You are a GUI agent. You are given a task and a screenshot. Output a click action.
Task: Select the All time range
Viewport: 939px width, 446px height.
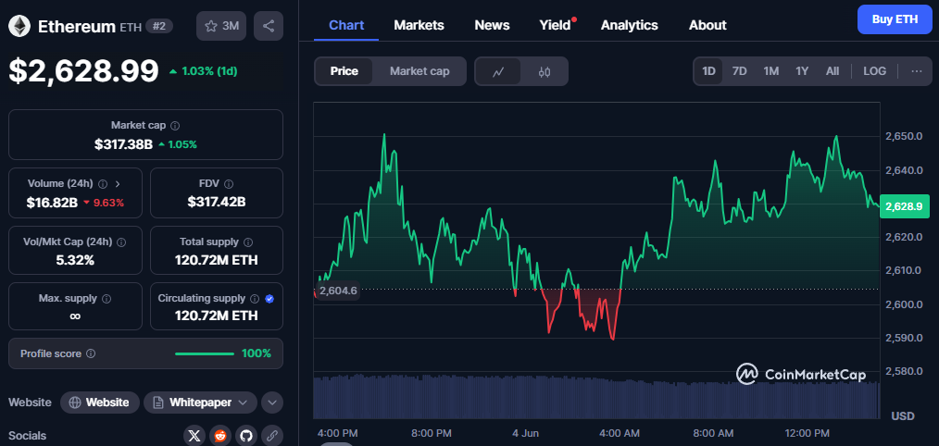click(x=833, y=71)
